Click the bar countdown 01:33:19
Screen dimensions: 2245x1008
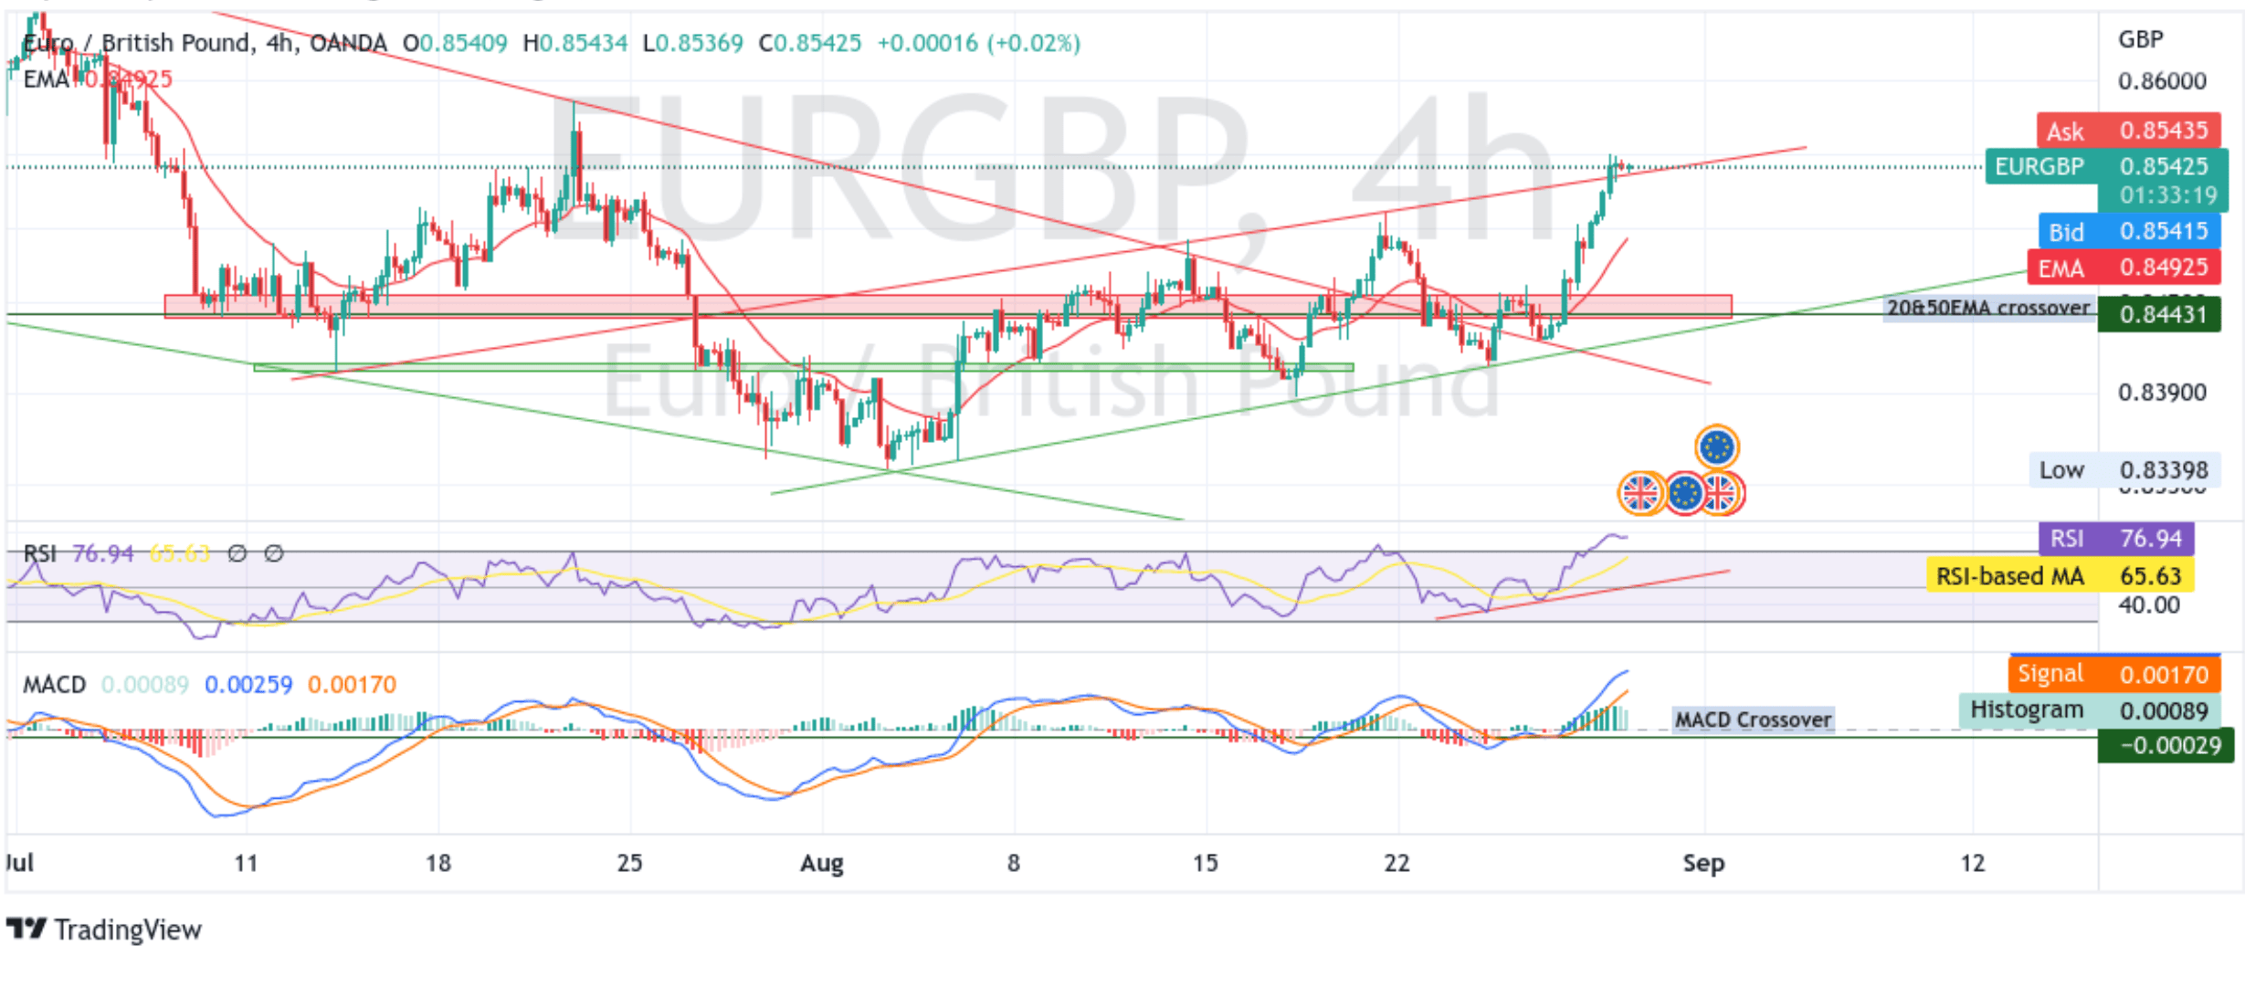(x=2166, y=195)
